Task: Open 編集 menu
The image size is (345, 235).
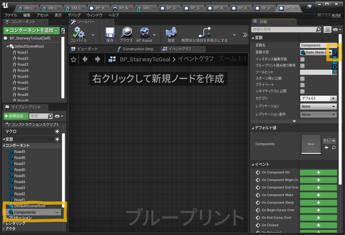Action: pos(27,15)
